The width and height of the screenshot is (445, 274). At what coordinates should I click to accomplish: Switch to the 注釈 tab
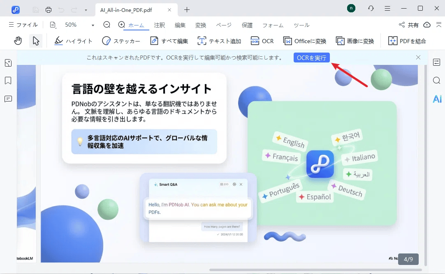click(x=159, y=25)
